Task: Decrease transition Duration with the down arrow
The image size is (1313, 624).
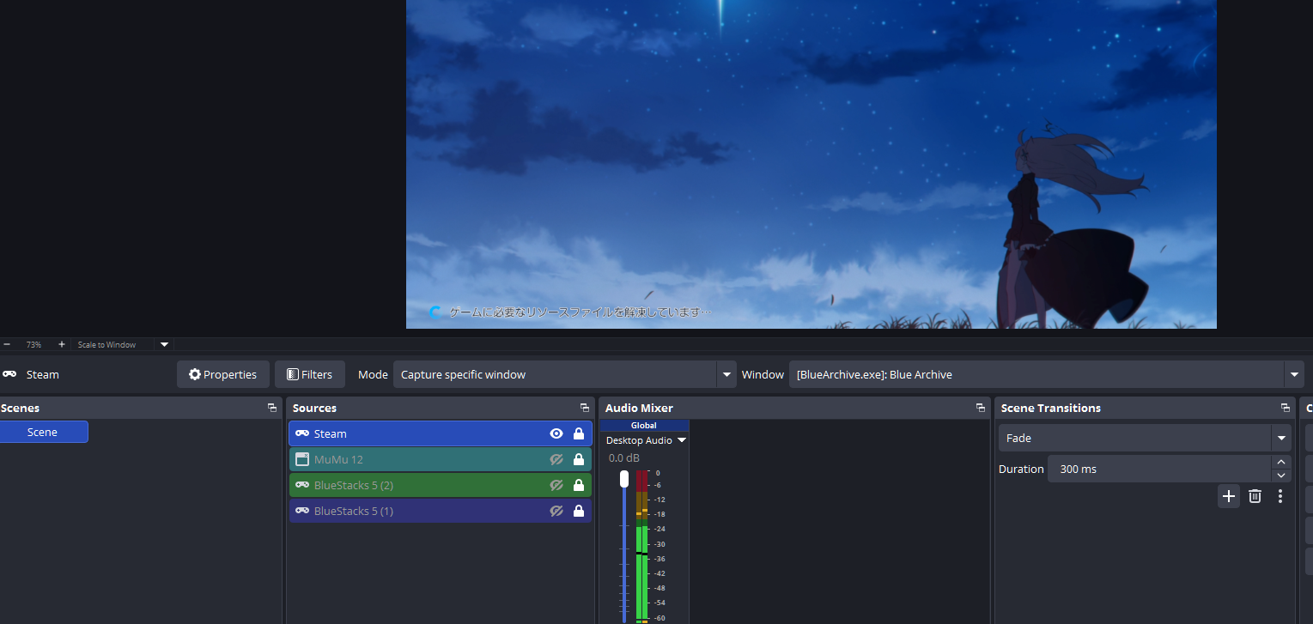Action: click(1281, 476)
